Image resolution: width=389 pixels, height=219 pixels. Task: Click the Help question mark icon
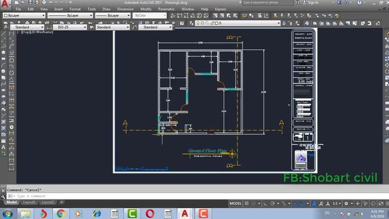[x=359, y=2]
